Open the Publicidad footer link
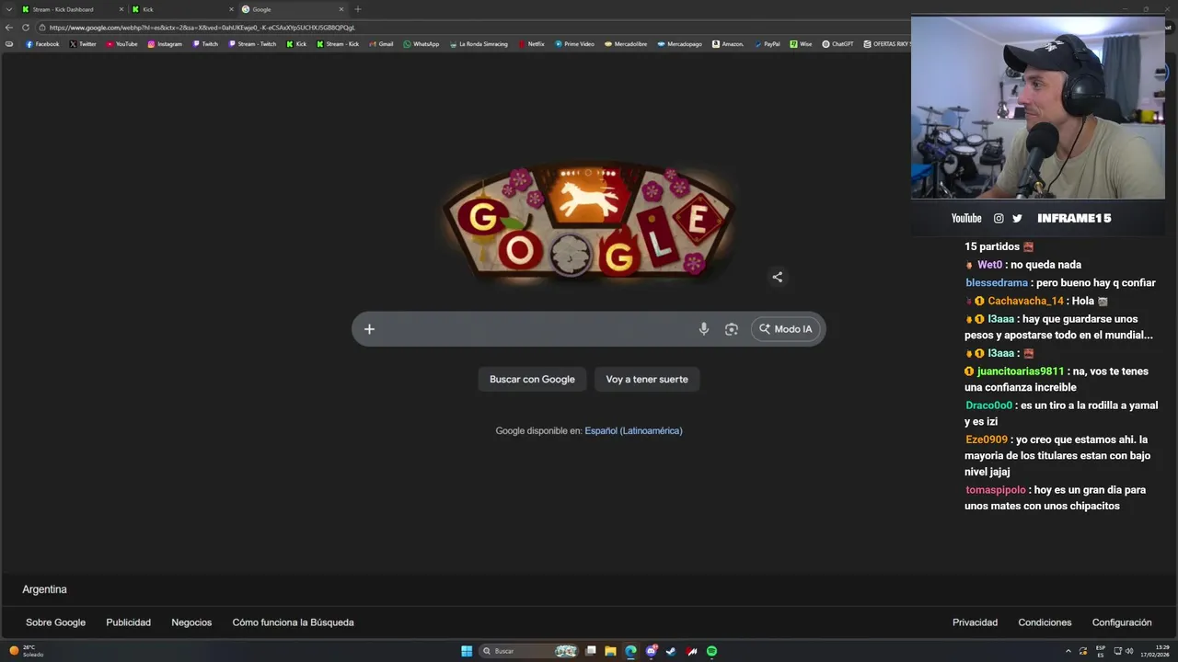The height and width of the screenshot is (662, 1178). pos(128,622)
